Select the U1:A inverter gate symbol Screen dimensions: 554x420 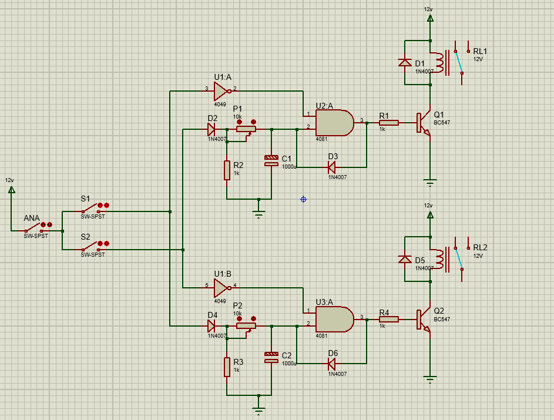222,91
